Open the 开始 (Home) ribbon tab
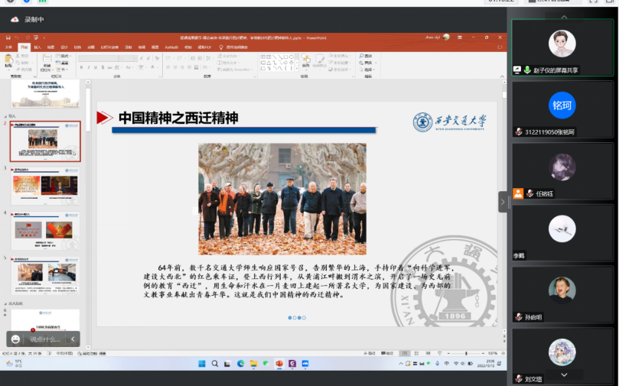This screenshot has width=619, height=386. click(24, 47)
